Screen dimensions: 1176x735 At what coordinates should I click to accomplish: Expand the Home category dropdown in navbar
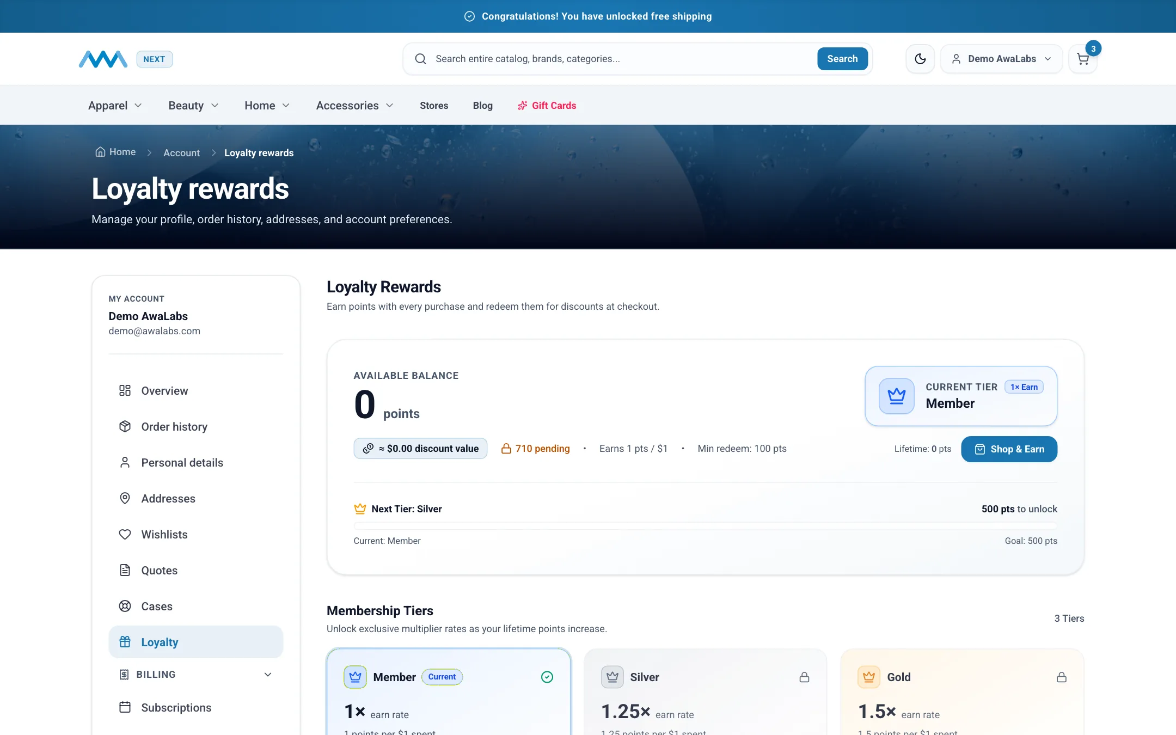[267, 105]
